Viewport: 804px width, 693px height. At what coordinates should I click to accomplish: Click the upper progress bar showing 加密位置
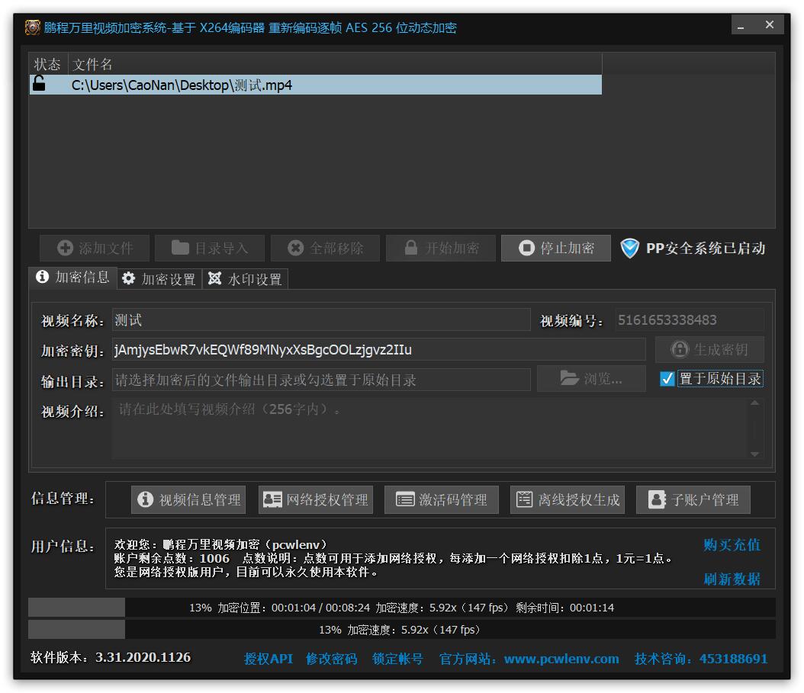tap(401, 608)
